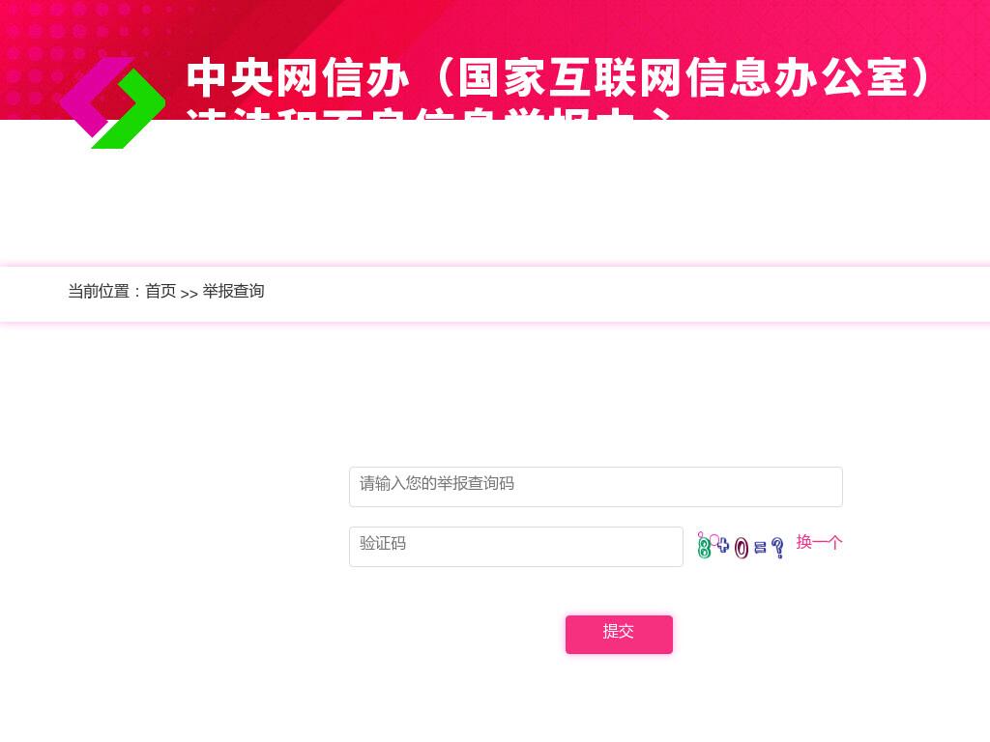
Task: Select 举报查询 in the breadcrumb
Action: click(x=233, y=291)
